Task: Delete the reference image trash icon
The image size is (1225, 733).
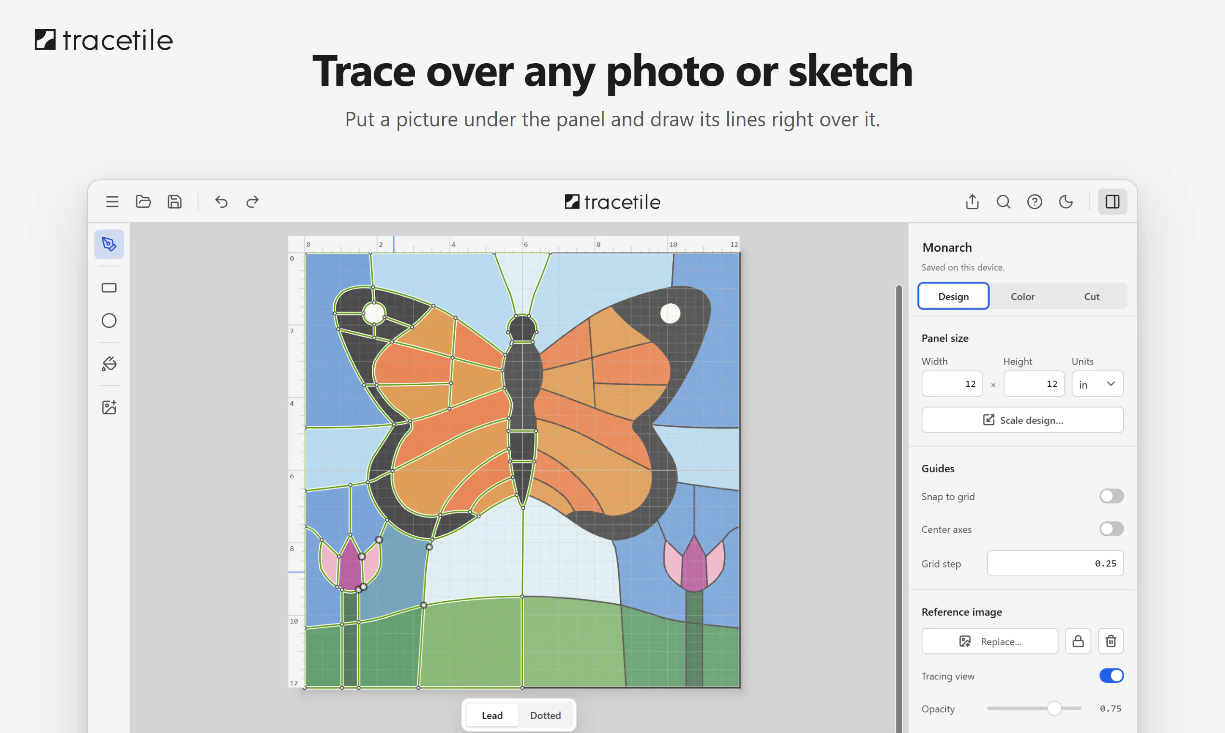Action: pos(1111,641)
